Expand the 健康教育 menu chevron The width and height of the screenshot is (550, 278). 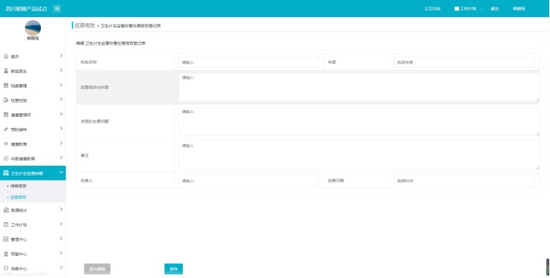[x=61, y=143]
